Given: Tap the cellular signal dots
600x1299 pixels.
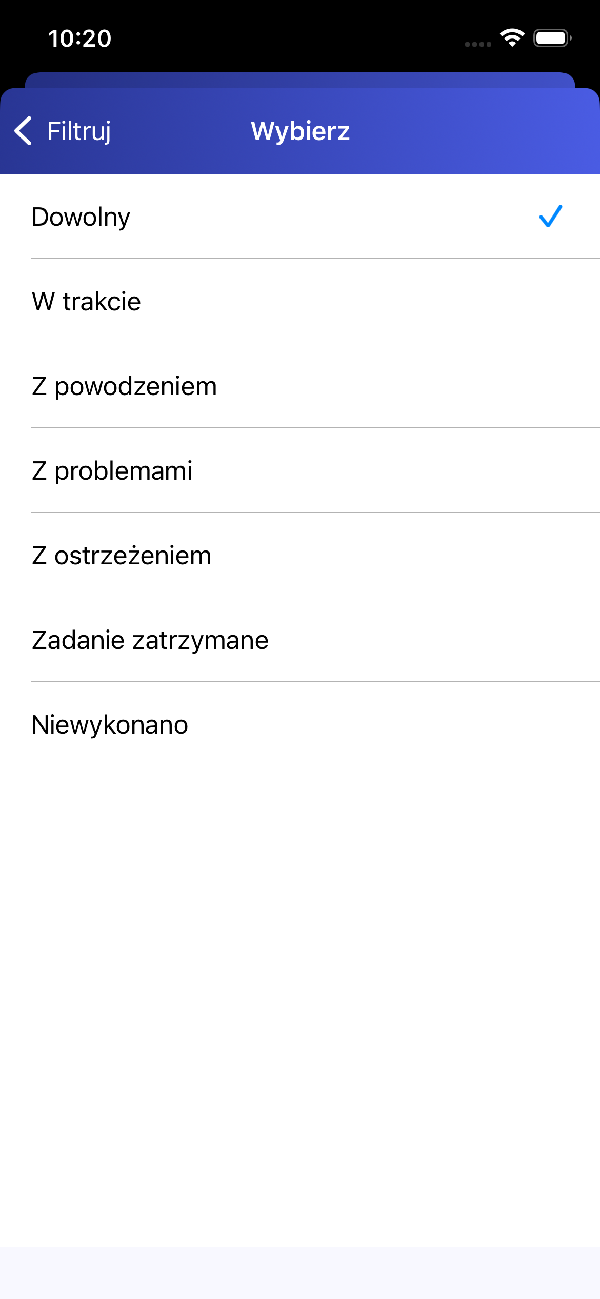Looking at the screenshot, I should click(x=478, y=44).
